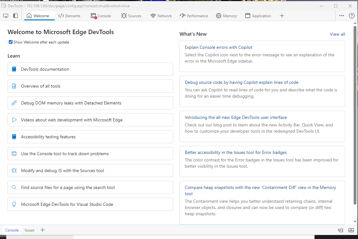Open the Memory tool tab
Screen dimensions: 358x239
tap(226, 16)
